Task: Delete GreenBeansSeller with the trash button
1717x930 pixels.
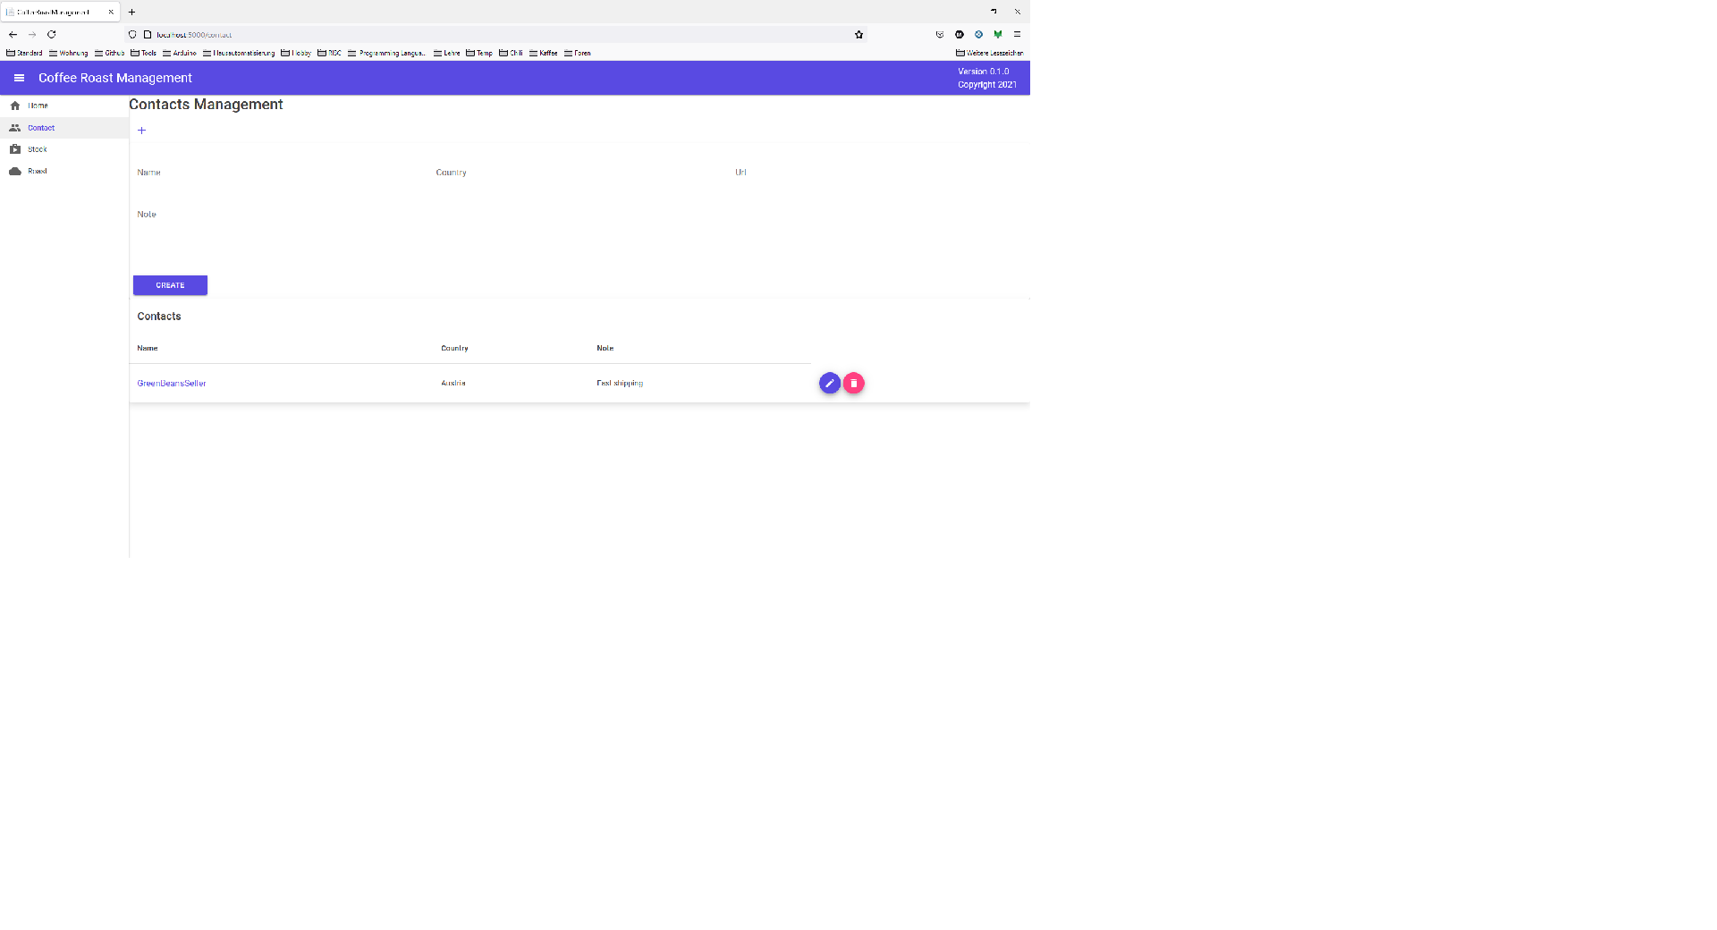Action: [854, 383]
